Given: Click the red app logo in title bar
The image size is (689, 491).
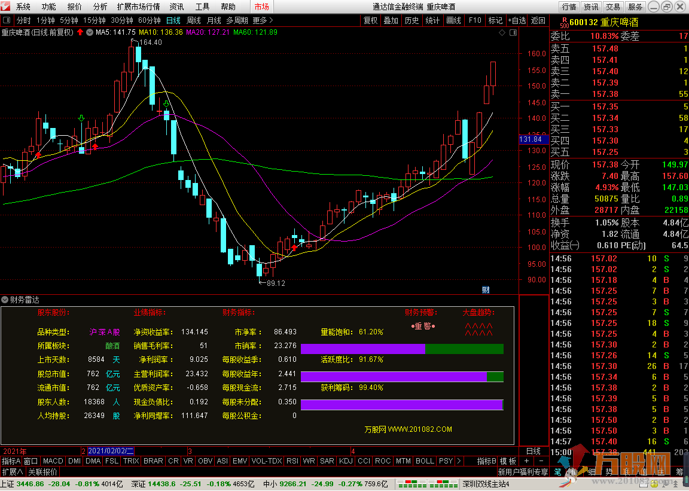Looking at the screenshot, I should pyautogui.click(x=7, y=7).
